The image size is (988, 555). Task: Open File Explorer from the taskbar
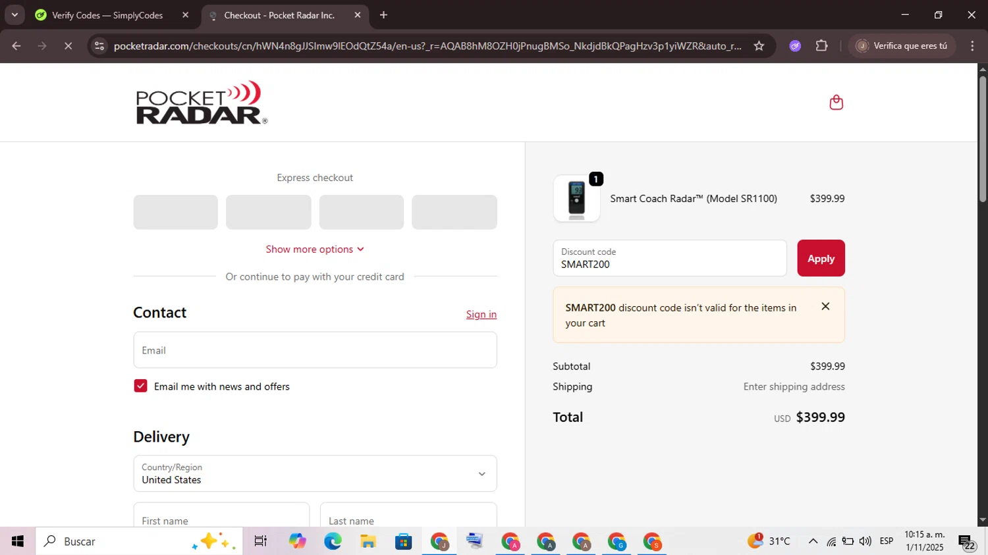[x=368, y=541]
